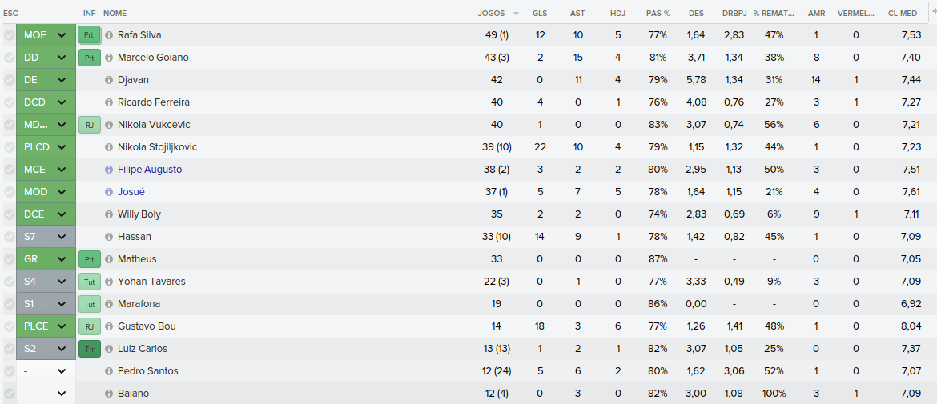This screenshot has height=404, width=937.
Task: Click RJ badge beside Nikola Vukcevic
Action: (x=89, y=125)
